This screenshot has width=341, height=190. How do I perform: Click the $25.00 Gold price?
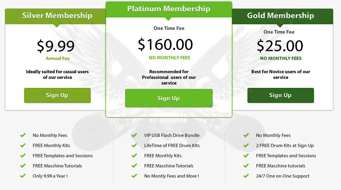coord(280,46)
